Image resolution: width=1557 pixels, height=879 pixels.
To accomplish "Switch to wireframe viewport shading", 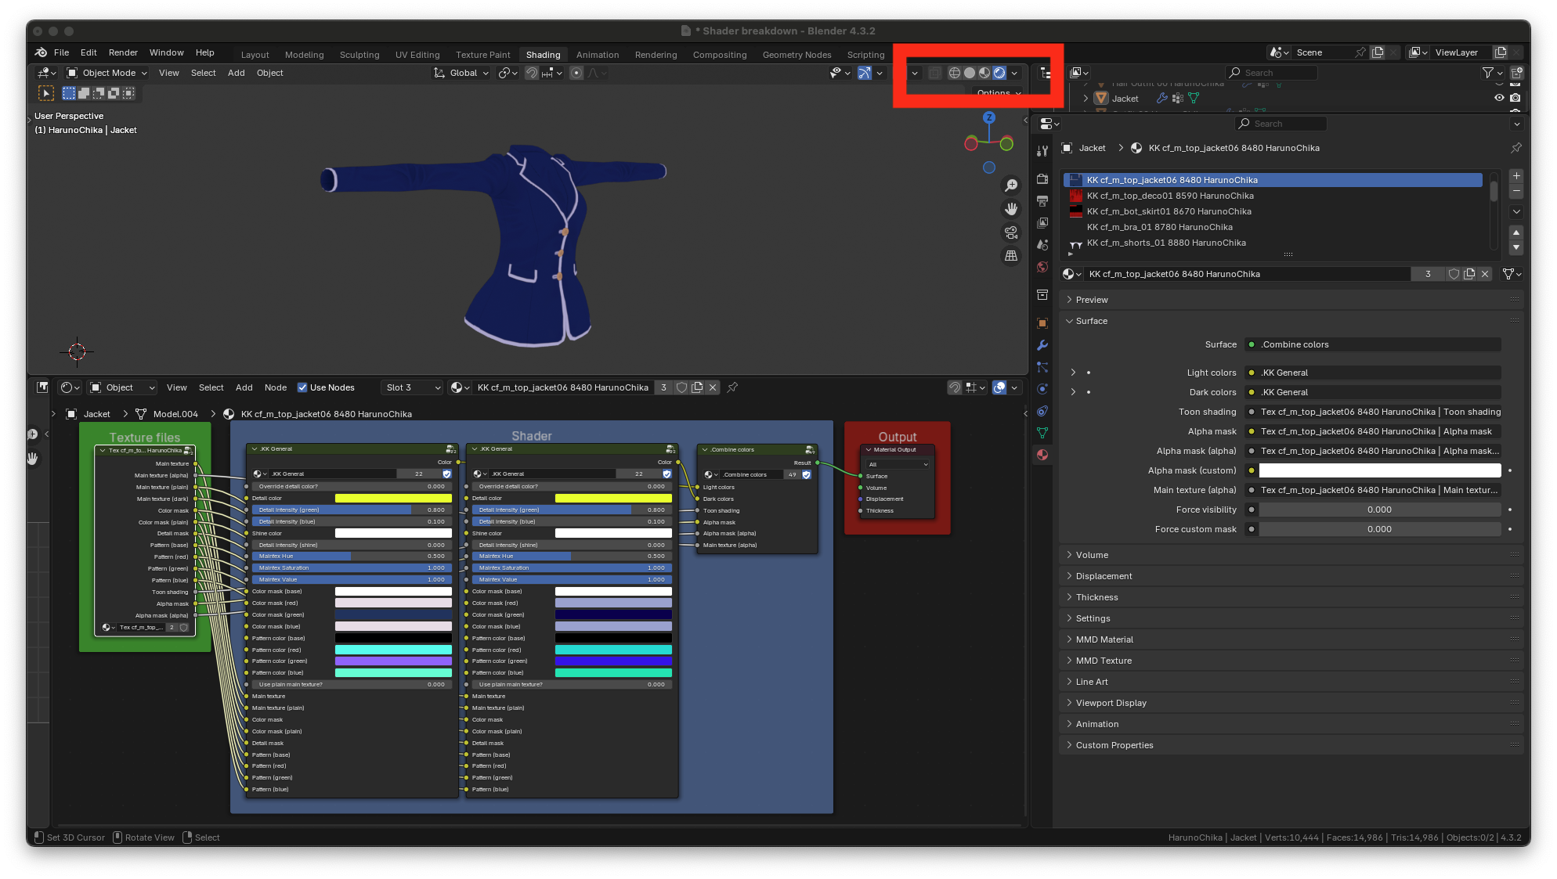I will [x=954, y=73].
